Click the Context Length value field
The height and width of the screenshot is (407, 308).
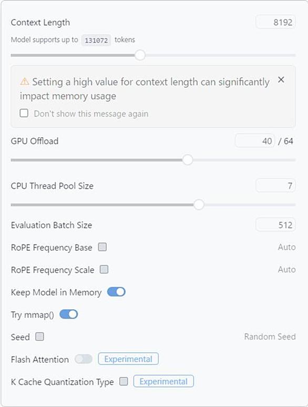275,22
